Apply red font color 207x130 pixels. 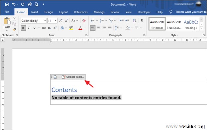click(80, 28)
